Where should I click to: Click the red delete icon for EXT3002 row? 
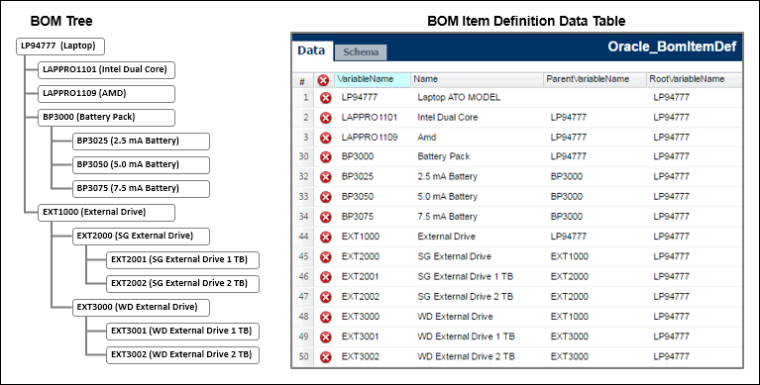click(326, 357)
